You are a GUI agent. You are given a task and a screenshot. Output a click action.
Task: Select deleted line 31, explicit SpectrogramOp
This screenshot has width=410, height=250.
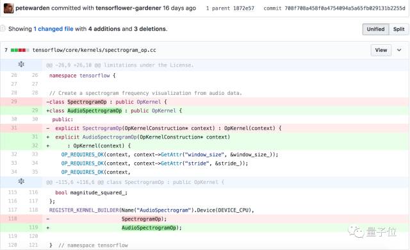(x=205, y=128)
